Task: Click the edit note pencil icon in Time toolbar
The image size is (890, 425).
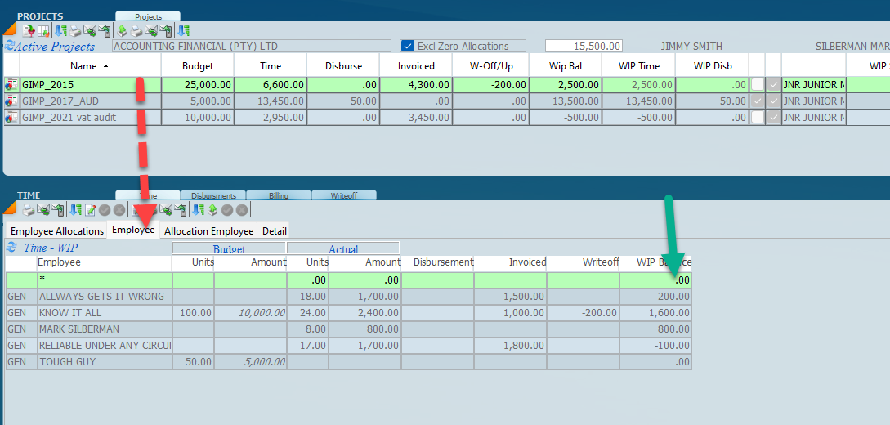Action: click(x=91, y=210)
